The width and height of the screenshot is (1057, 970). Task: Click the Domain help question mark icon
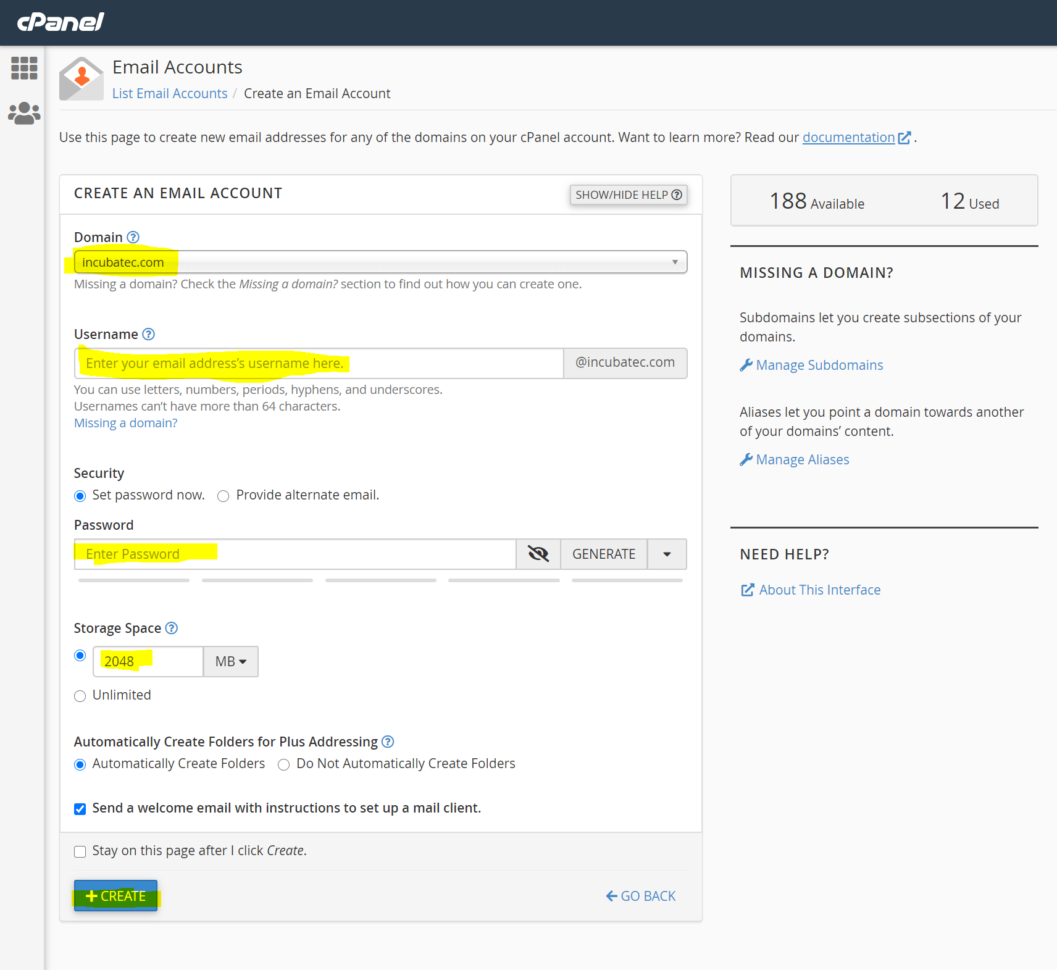[133, 237]
